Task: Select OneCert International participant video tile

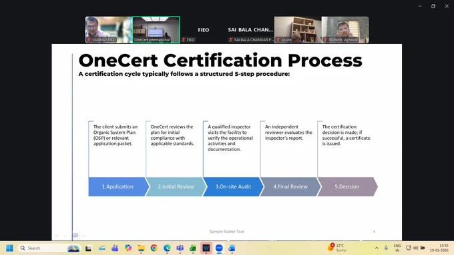Action: (156, 30)
